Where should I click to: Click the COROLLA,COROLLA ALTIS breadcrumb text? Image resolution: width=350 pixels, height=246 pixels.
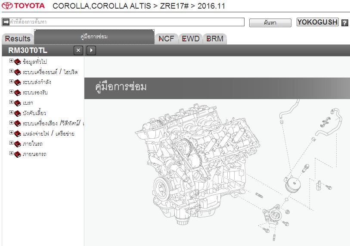[x=102, y=6]
